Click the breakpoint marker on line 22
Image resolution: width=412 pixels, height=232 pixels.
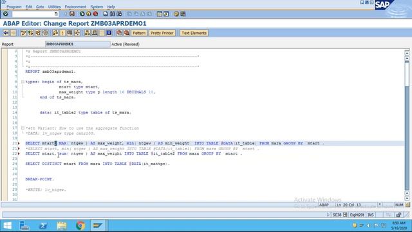point(19,153)
